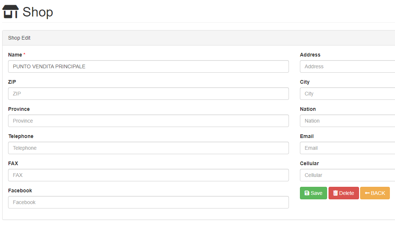Click the 'City' label text
Screen dimensions: 395x225
coord(305,82)
